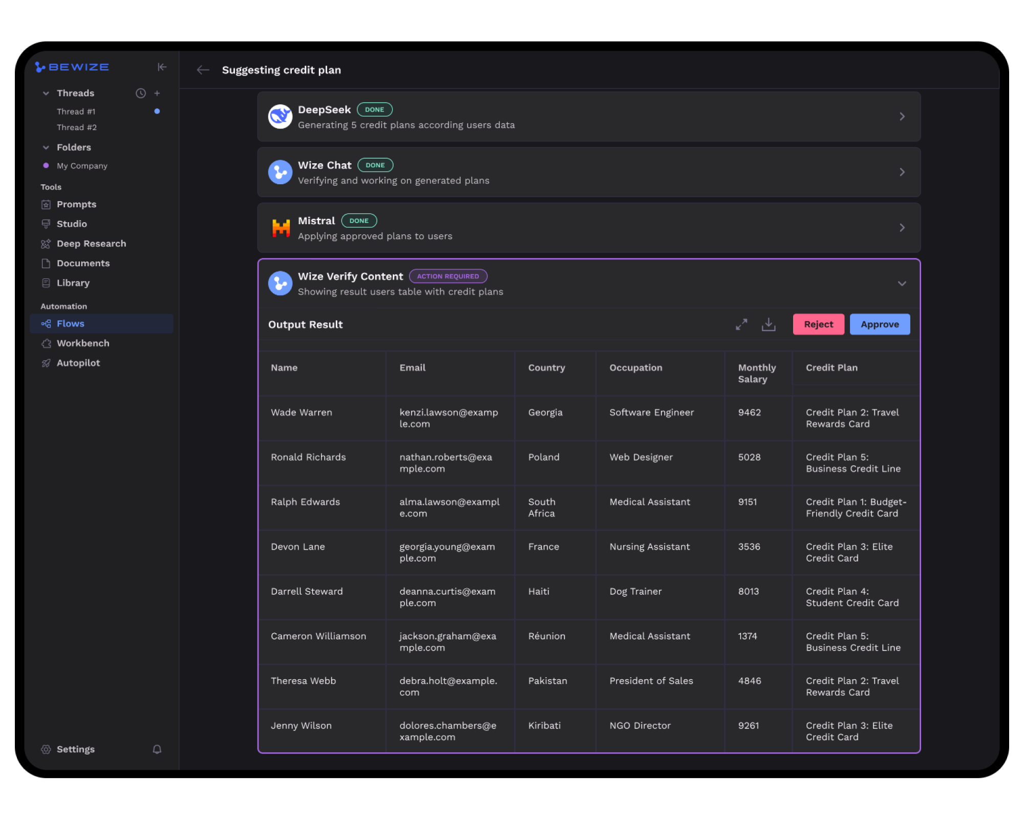Collapse the Folders section
Viewport: 1024px width, 819px height.
pos(46,147)
